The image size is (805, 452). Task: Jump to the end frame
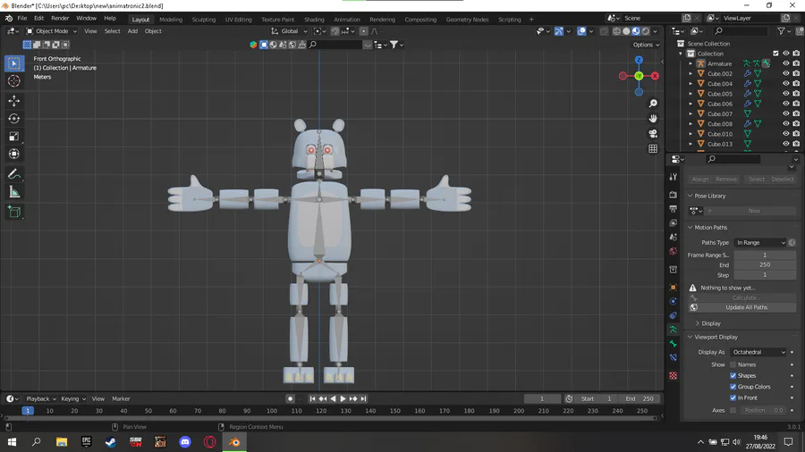pos(363,398)
